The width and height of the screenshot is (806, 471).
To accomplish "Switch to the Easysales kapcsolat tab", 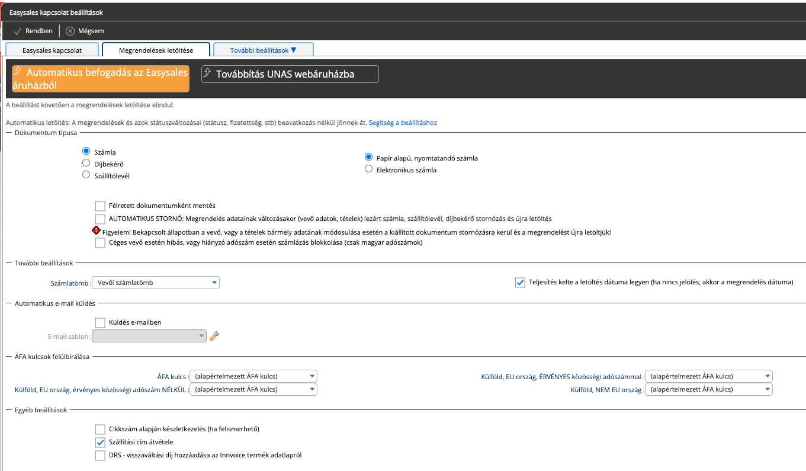I will [52, 50].
